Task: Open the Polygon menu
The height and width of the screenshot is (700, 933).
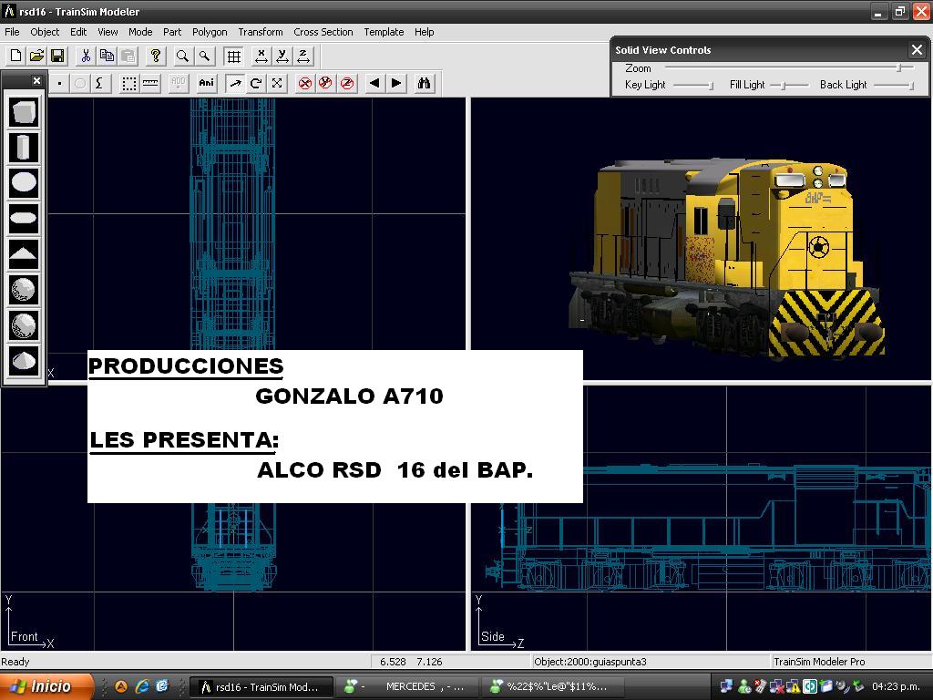Action: click(x=210, y=32)
